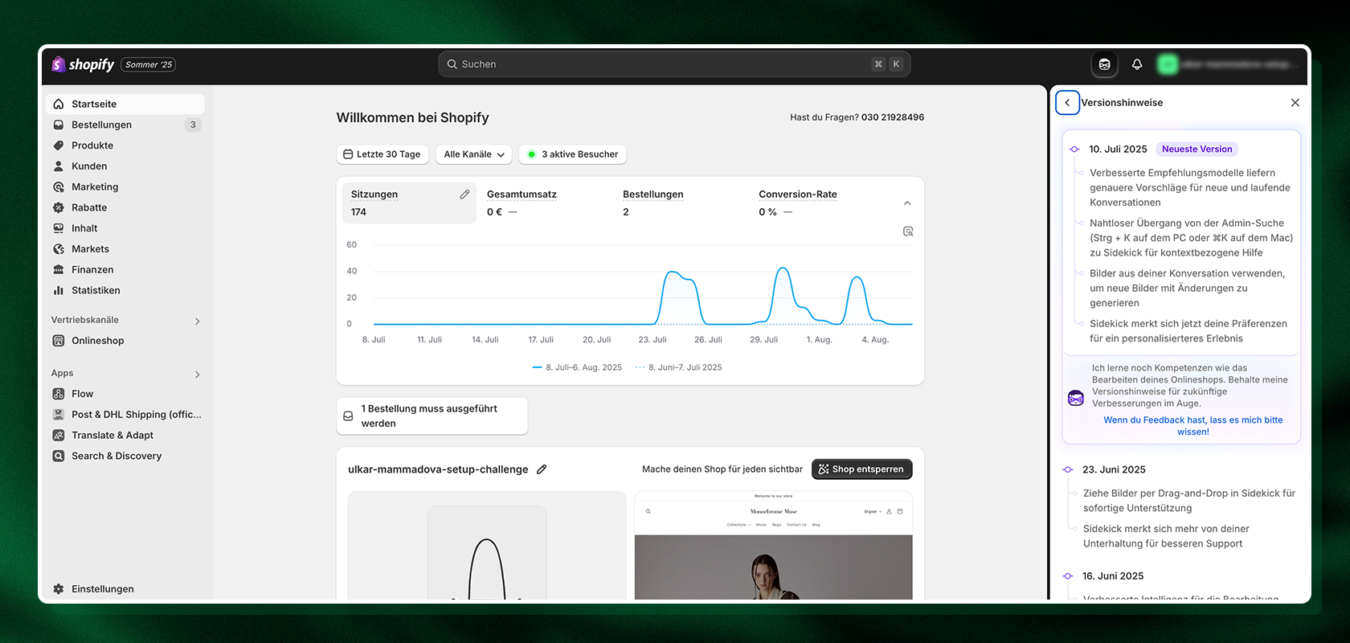Open 1 Bestellung muss ausgeführt werden
Viewport: 1350px width, 643px height.
point(432,416)
